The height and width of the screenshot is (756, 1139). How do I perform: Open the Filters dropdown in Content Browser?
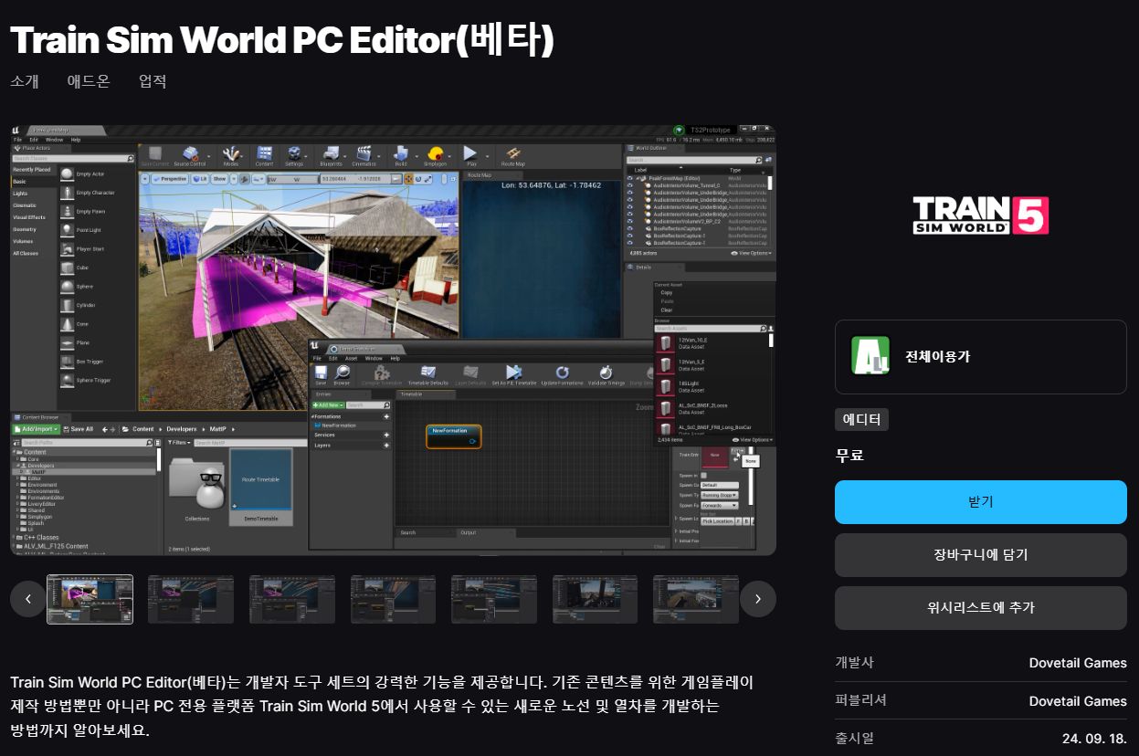179,443
